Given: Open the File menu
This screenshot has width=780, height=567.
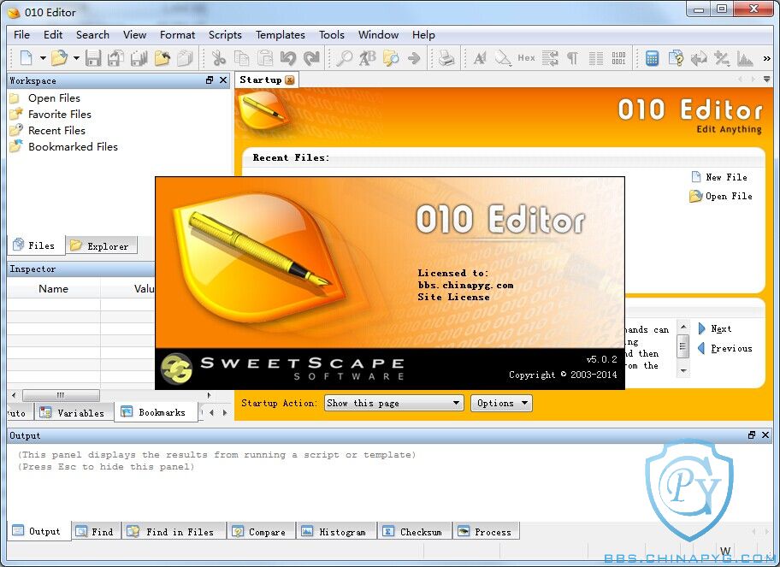Looking at the screenshot, I should (x=22, y=35).
